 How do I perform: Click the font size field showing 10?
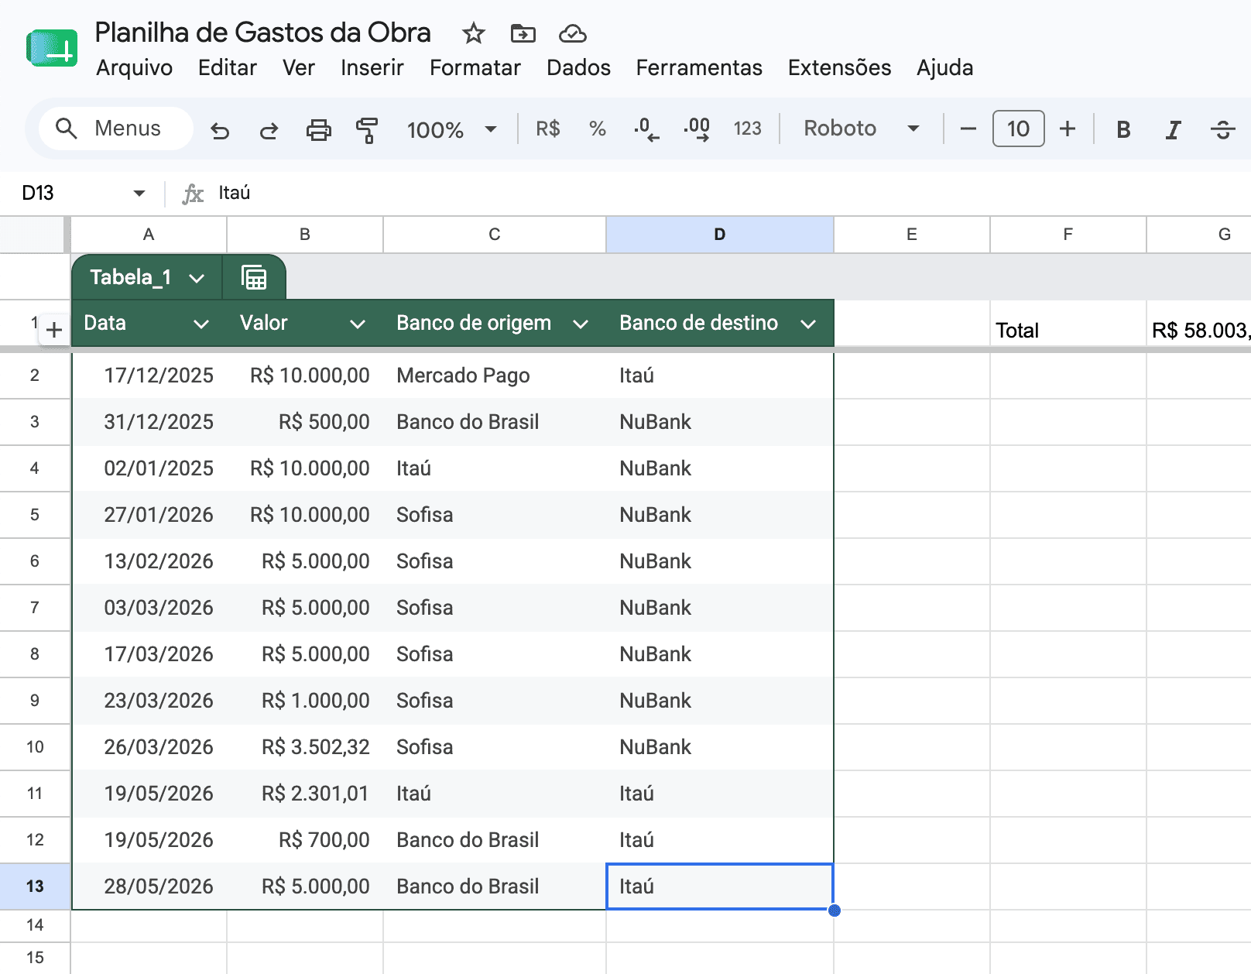1018,129
